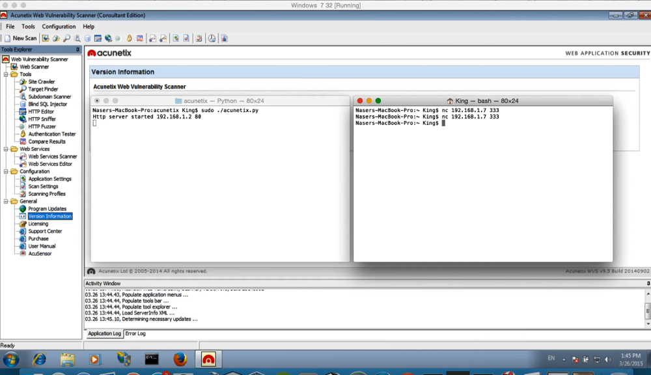Click the volume speaker tray icon
Screen dimensions: 651x375
click(608, 359)
